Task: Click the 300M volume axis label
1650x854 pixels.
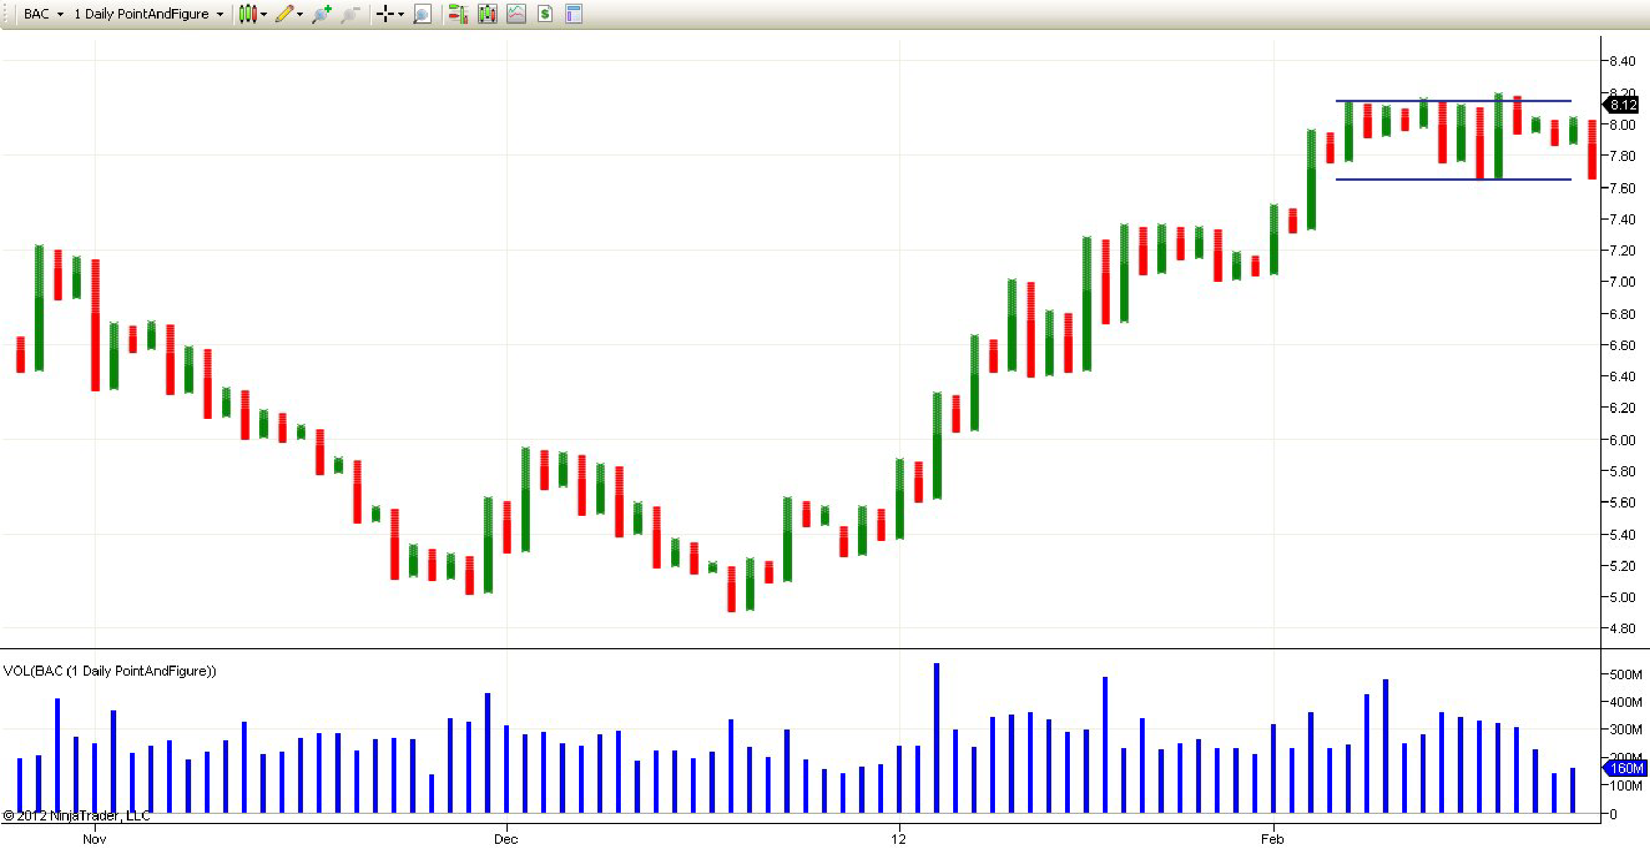Action: pos(1625,729)
